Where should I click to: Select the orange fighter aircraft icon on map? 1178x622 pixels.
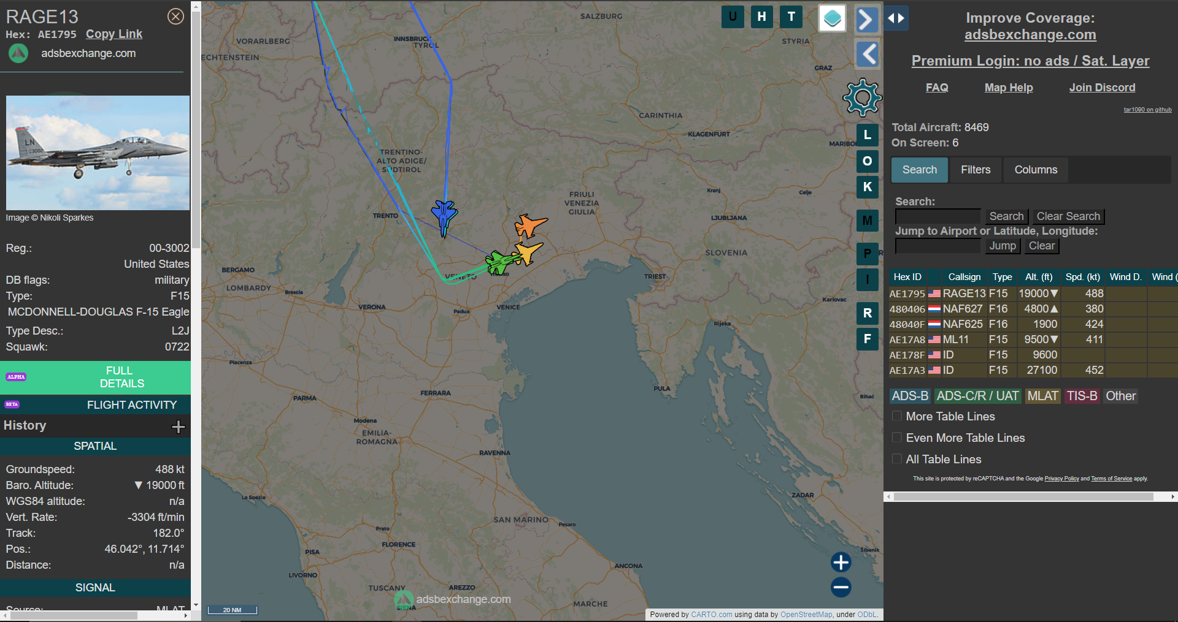(529, 225)
